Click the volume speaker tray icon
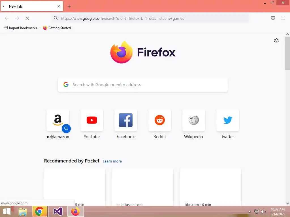 coord(263,211)
